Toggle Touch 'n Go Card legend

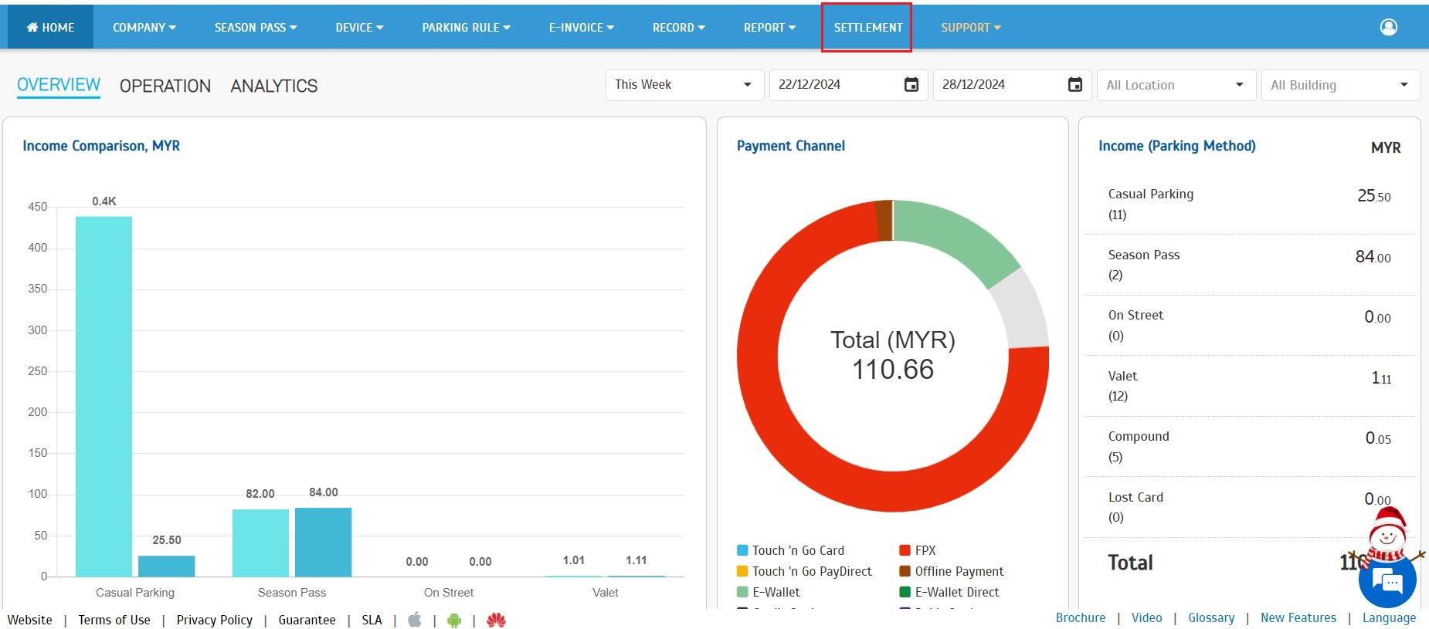coord(797,550)
